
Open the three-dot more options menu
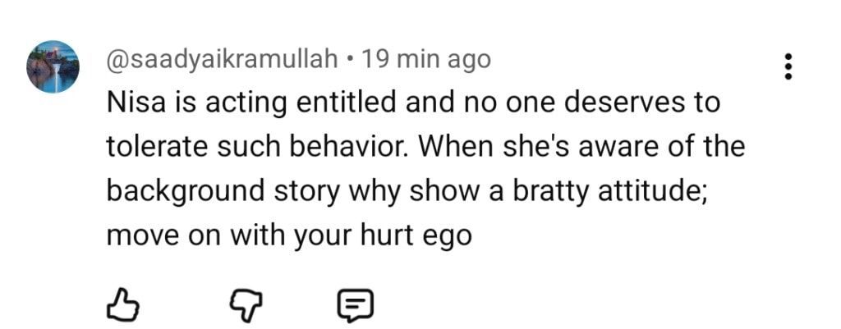(x=788, y=66)
